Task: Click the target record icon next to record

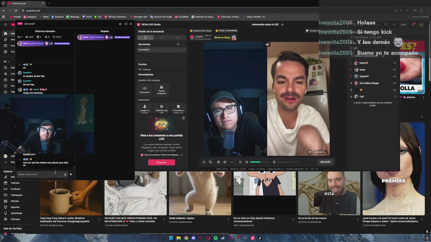Action: (x=225, y=162)
